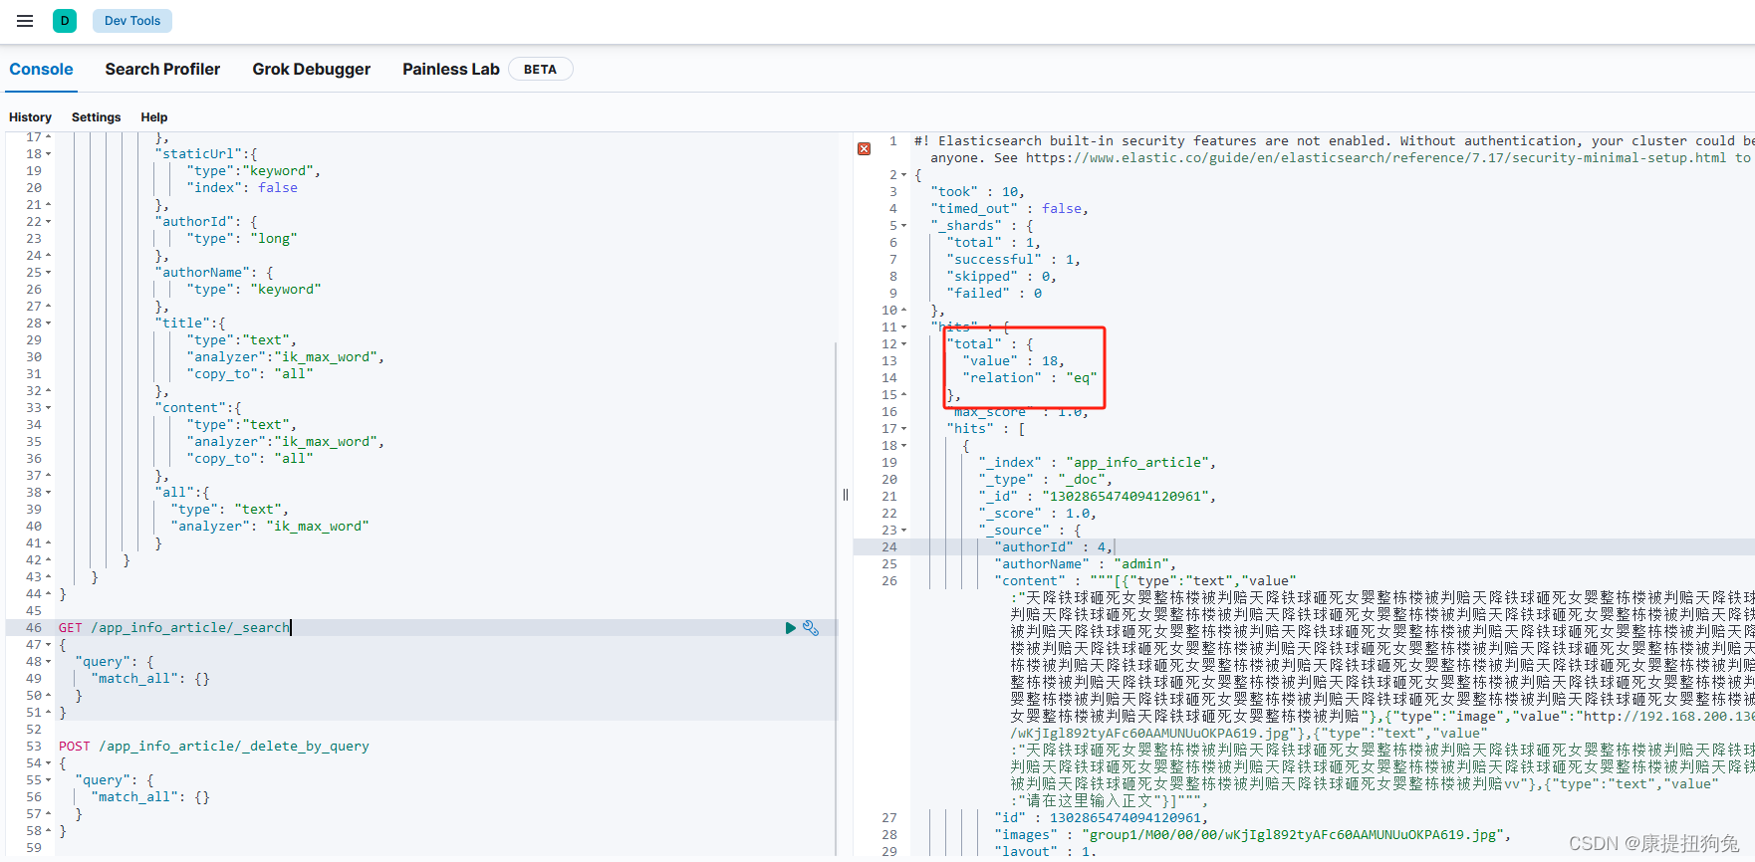Viewport: 1755px width, 862px height.
Task: Collapse the fold arrow at editor line 25
Action: coord(48,273)
